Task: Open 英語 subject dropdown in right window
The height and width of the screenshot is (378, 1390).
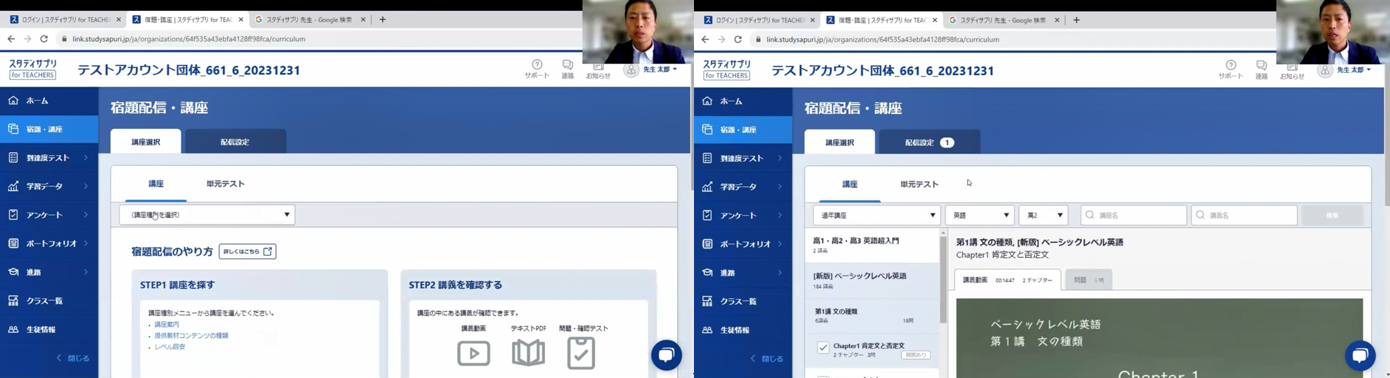Action: coord(979,216)
